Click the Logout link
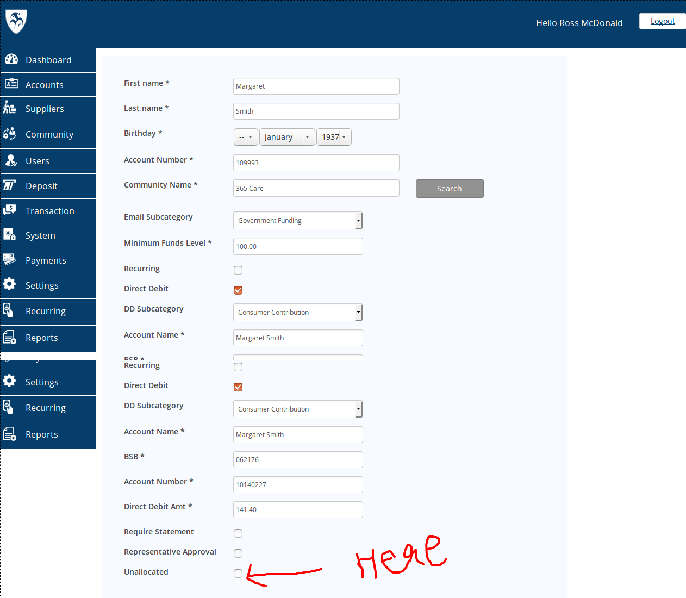The width and height of the screenshot is (686, 598). coord(662,21)
